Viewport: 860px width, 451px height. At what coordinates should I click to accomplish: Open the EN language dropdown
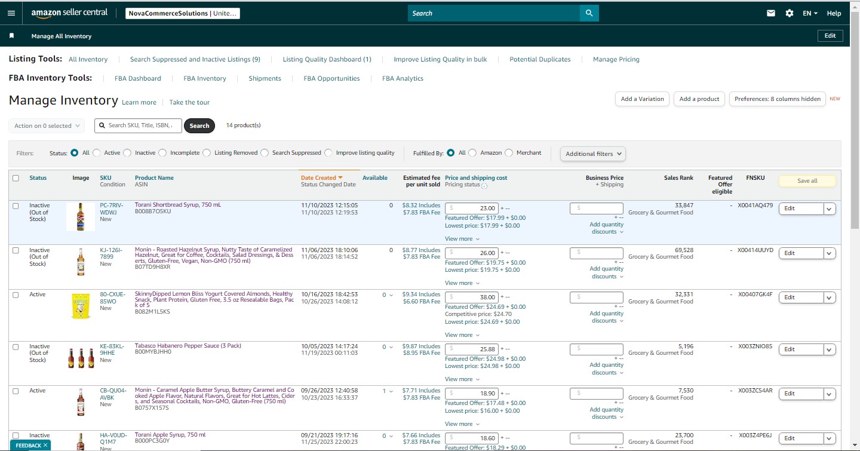[810, 13]
